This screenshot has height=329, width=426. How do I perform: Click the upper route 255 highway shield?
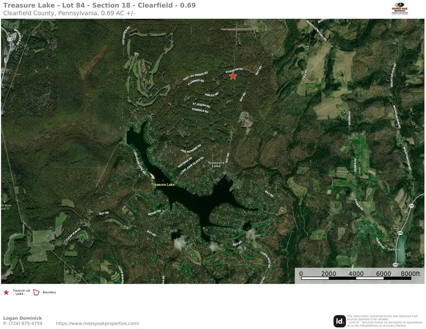pyautogui.click(x=411, y=206)
